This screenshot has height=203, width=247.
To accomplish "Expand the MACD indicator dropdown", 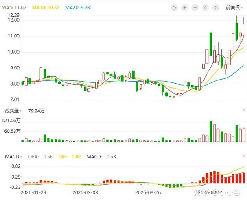I will (13, 157).
